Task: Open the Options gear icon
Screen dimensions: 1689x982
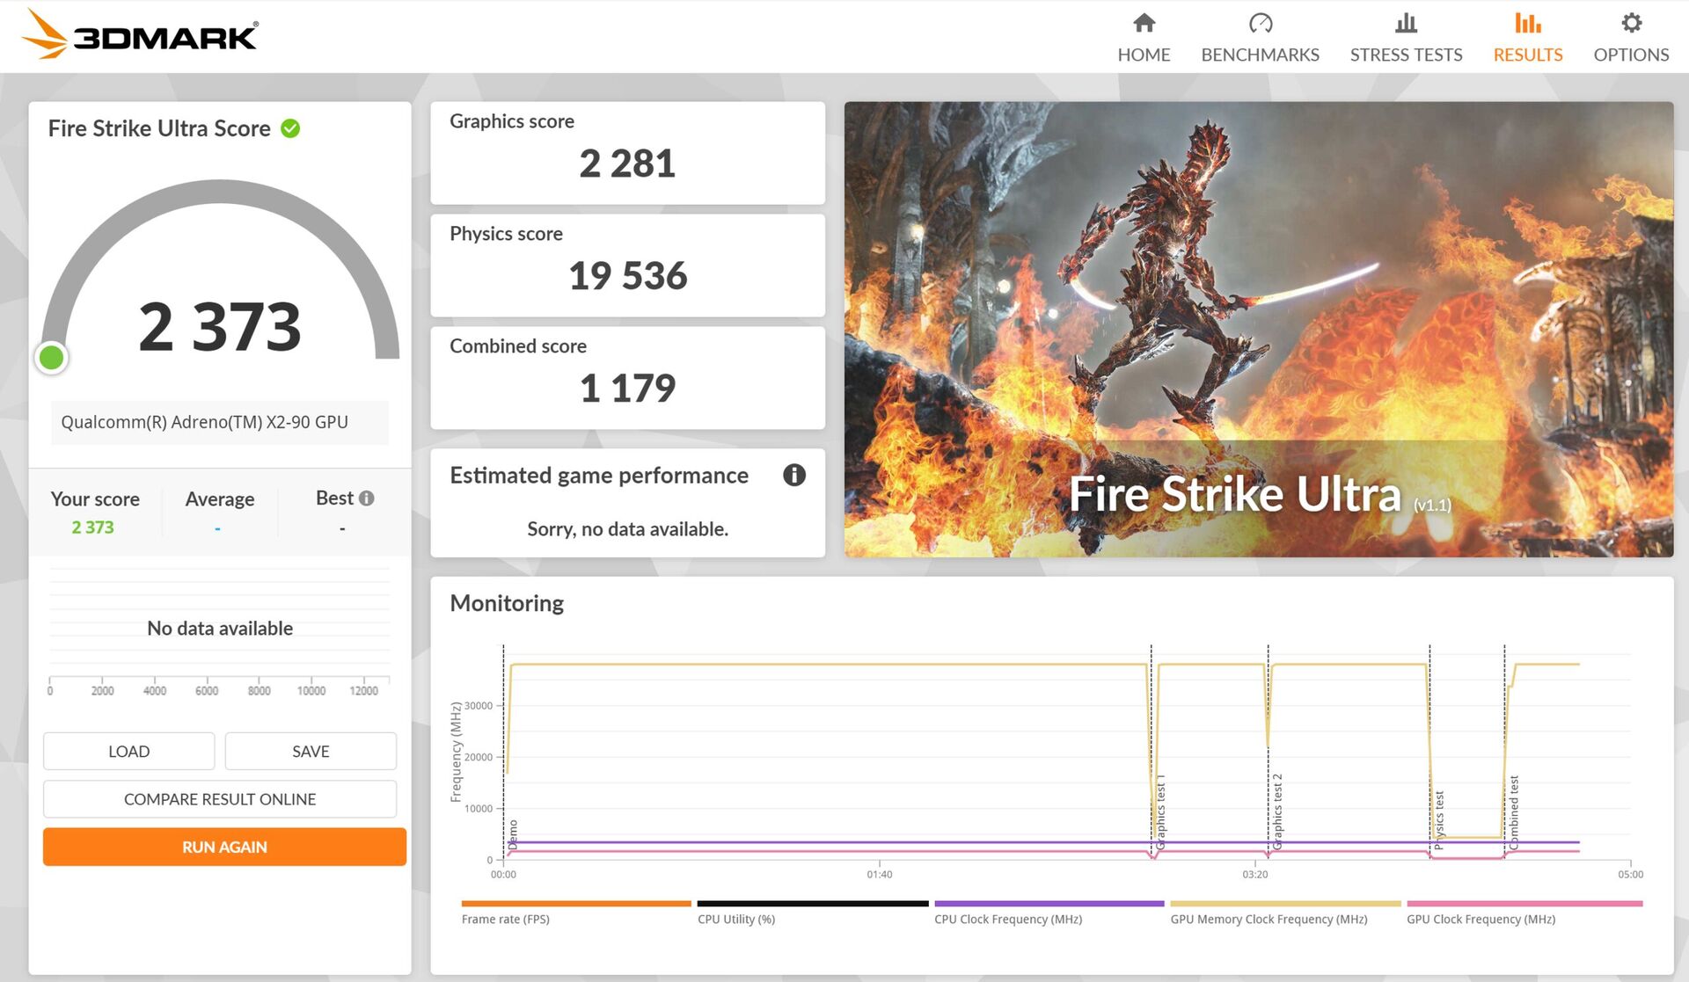Action: tap(1631, 23)
